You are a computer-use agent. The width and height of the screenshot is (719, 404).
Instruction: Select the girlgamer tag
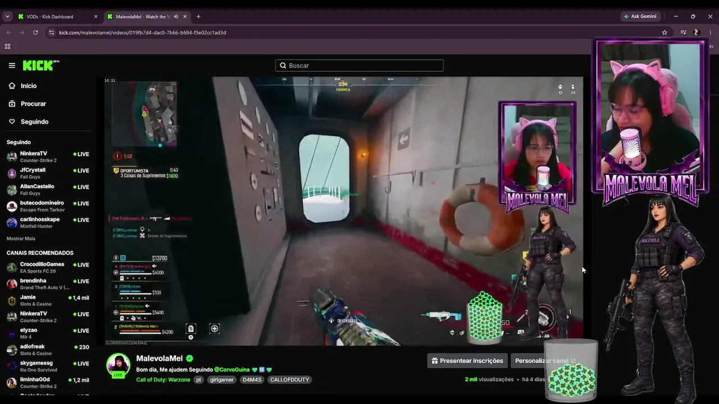tap(221, 380)
